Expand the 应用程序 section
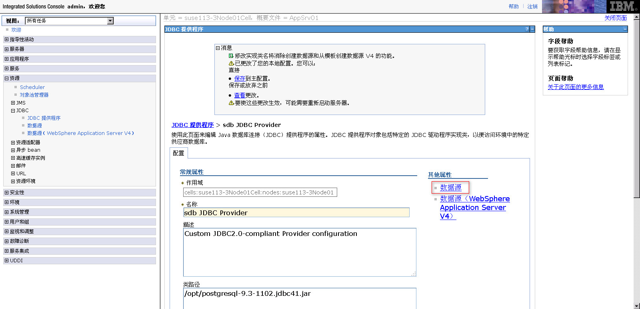The width and height of the screenshot is (640, 309). [x=6, y=59]
